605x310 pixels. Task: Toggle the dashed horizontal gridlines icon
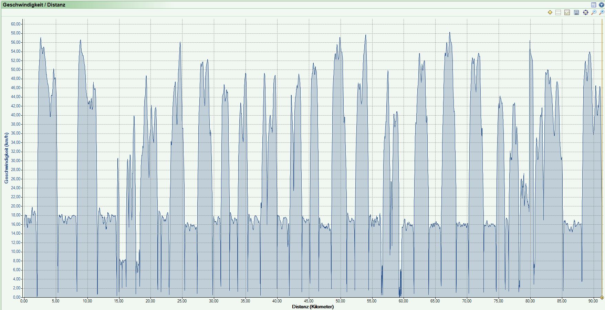click(x=558, y=12)
